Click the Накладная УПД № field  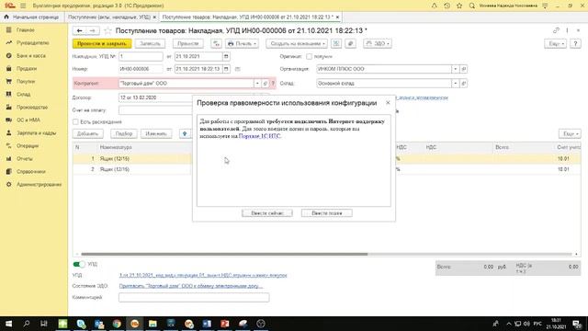[141, 56]
